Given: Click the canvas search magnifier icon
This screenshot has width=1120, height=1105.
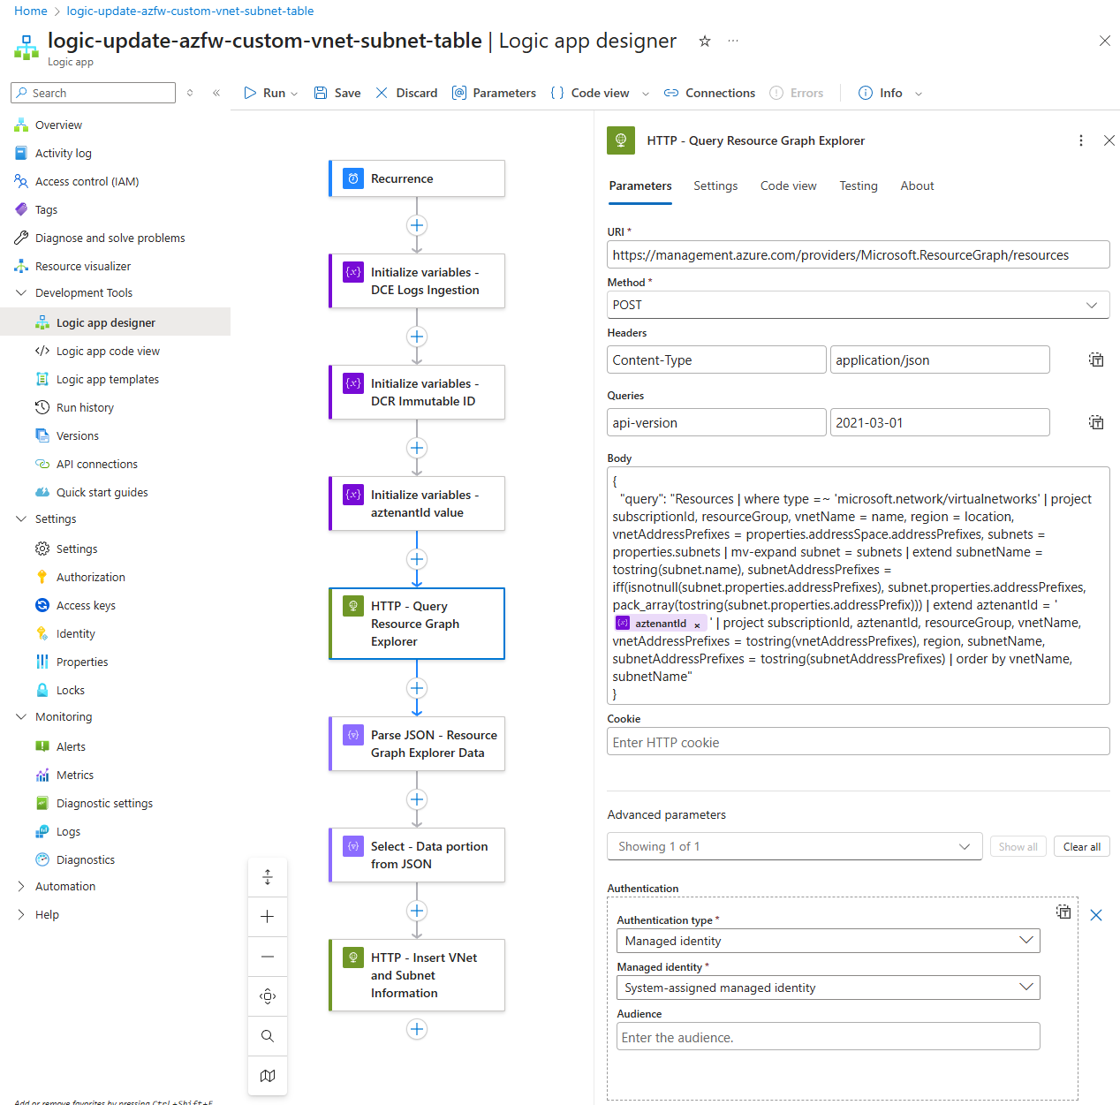Looking at the screenshot, I should point(268,1036).
